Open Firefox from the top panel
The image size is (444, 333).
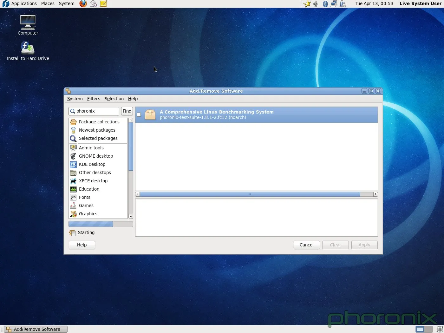tap(83, 3)
